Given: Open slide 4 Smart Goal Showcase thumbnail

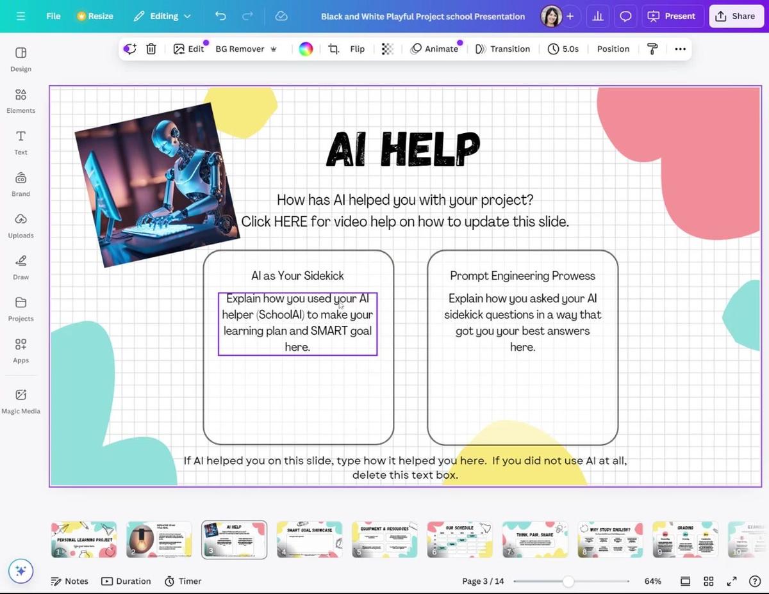Looking at the screenshot, I should pyautogui.click(x=310, y=540).
